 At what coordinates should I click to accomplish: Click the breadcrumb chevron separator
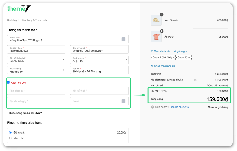click(x=19, y=20)
